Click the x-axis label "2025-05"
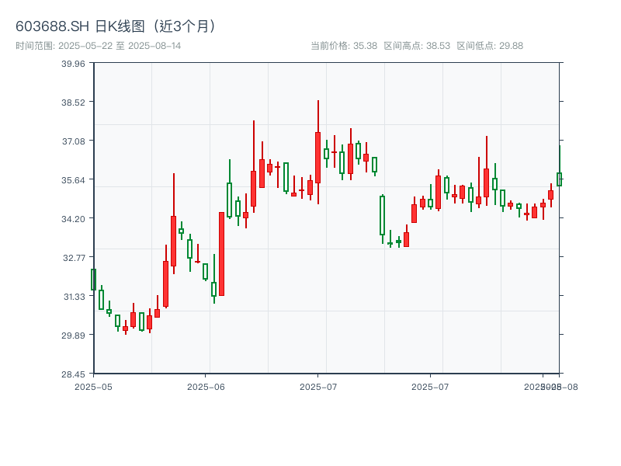This screenshot has height=466, width=621. [93, 387]
